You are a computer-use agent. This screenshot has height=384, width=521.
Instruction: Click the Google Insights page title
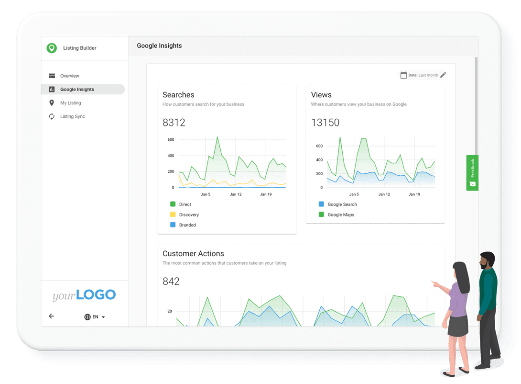(x=160, y=45)
